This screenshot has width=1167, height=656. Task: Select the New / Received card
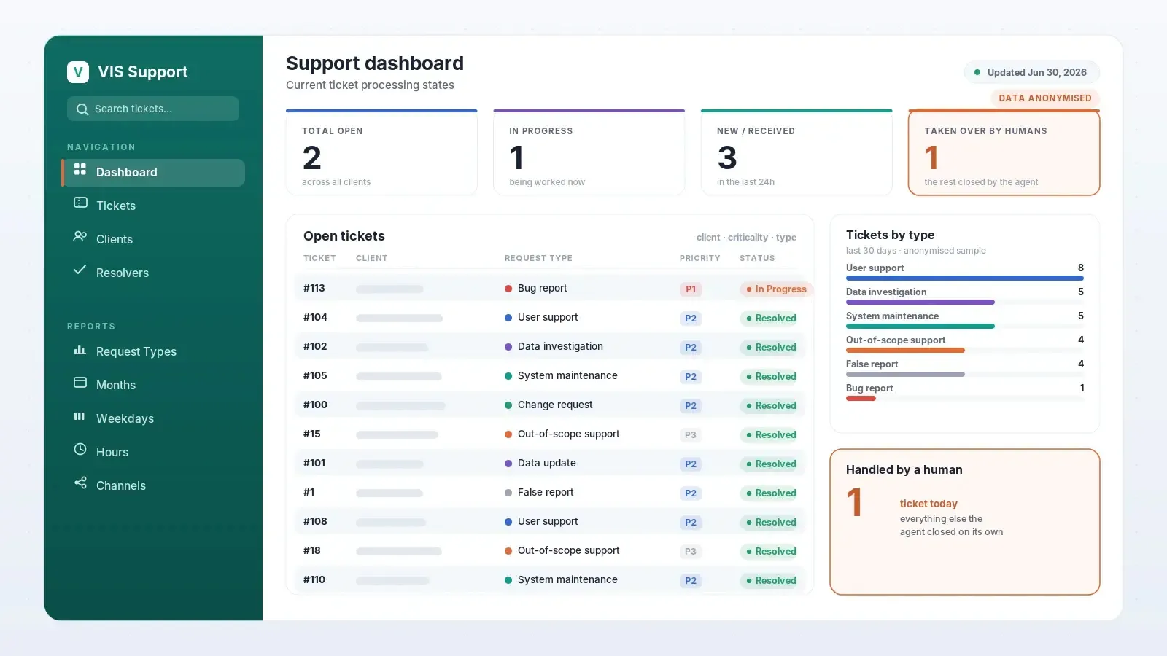(x=796, y=152)
